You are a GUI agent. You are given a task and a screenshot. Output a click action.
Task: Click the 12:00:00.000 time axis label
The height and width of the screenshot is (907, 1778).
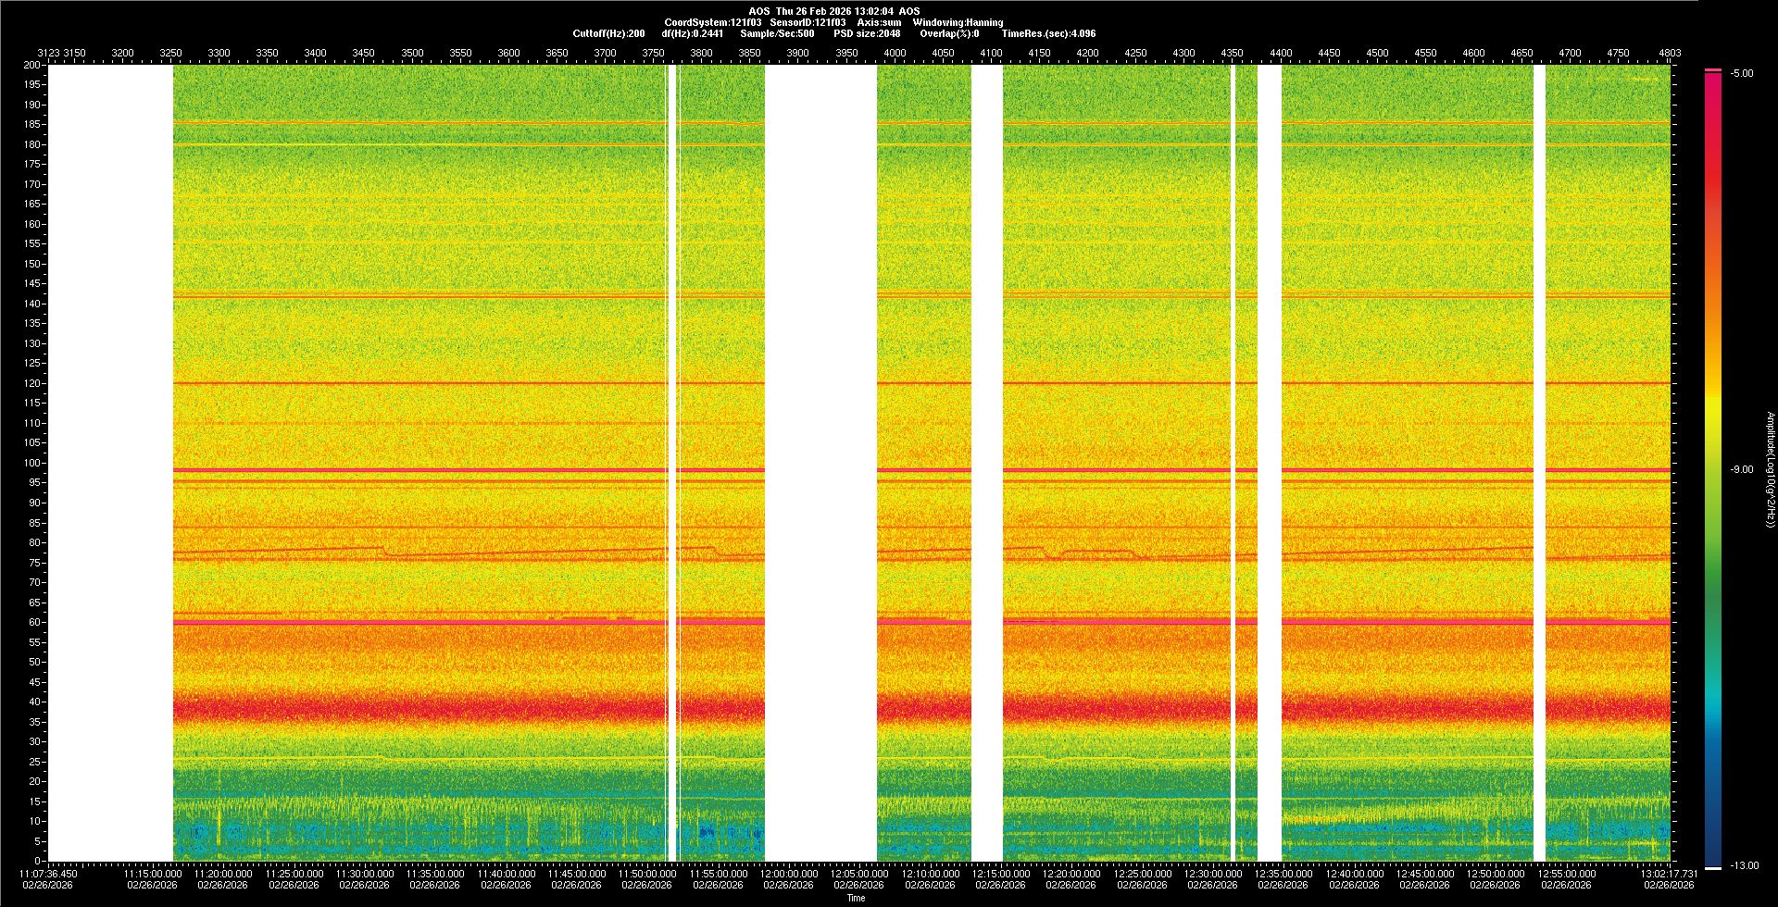point(788,873)
